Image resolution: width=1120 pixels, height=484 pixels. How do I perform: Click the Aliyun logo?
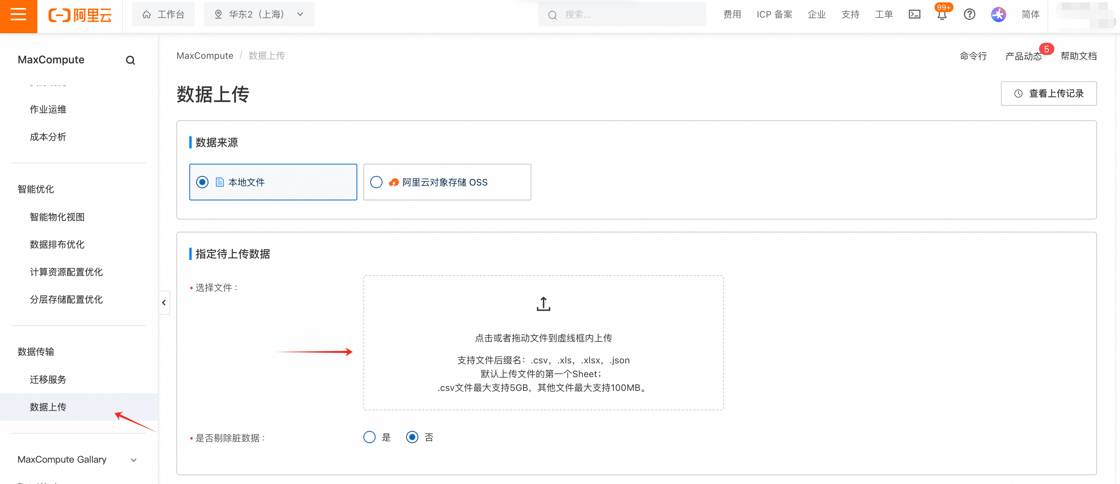point(80,15)
